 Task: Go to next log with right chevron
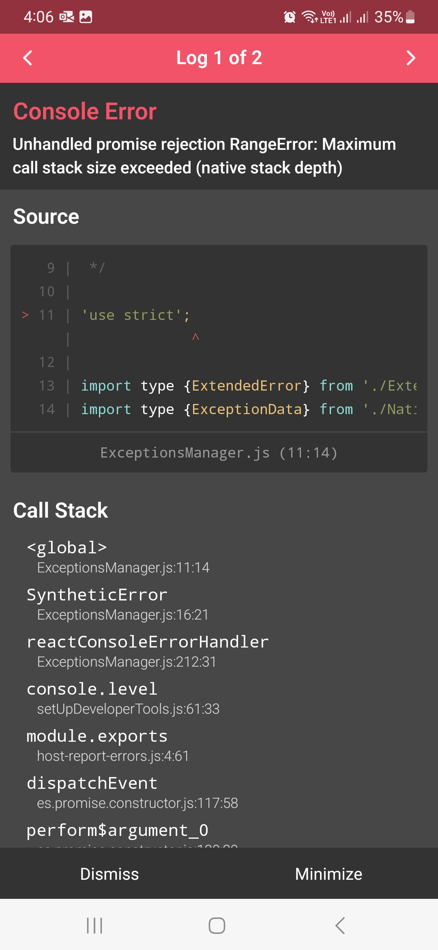411,58
